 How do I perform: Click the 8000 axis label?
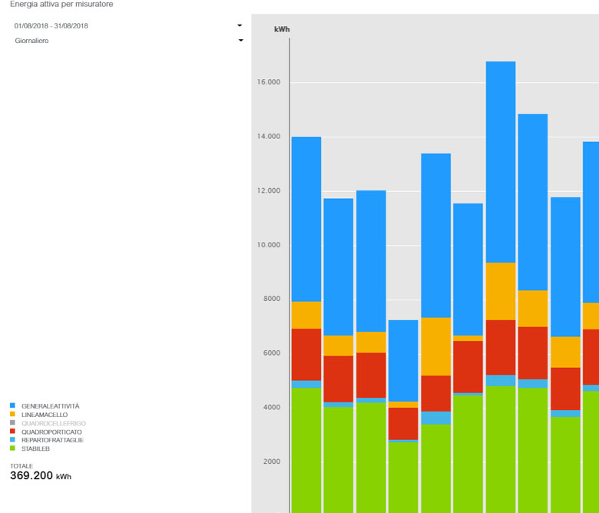(272, 299)
